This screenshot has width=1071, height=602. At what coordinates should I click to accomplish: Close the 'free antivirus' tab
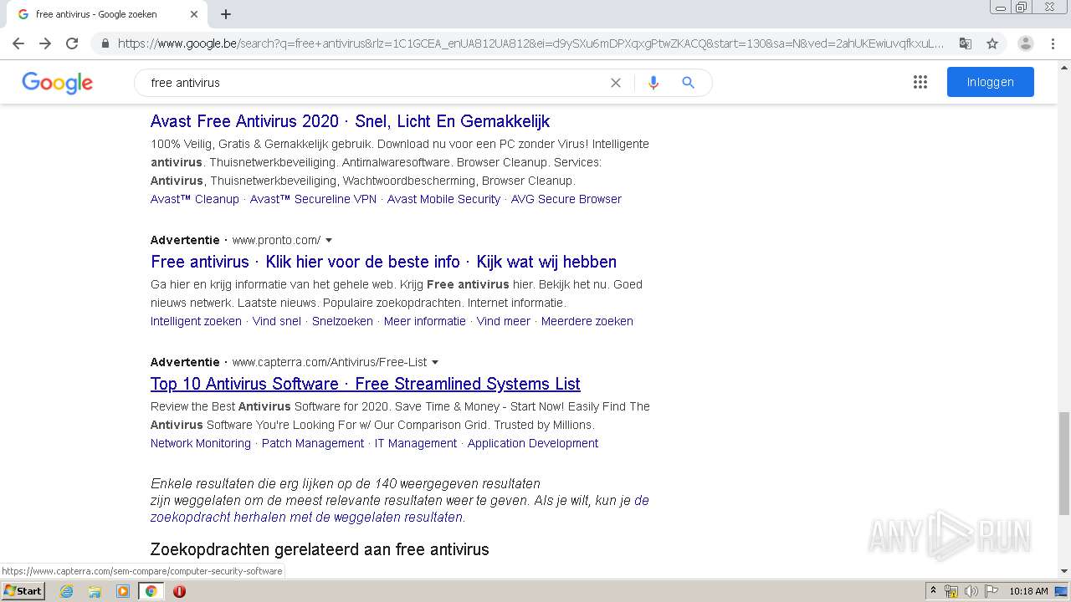194,14
